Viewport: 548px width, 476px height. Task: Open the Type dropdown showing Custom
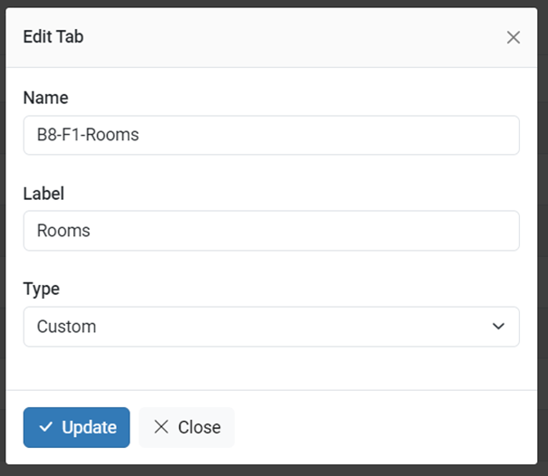pyautogui.click(x=271, y=327)
